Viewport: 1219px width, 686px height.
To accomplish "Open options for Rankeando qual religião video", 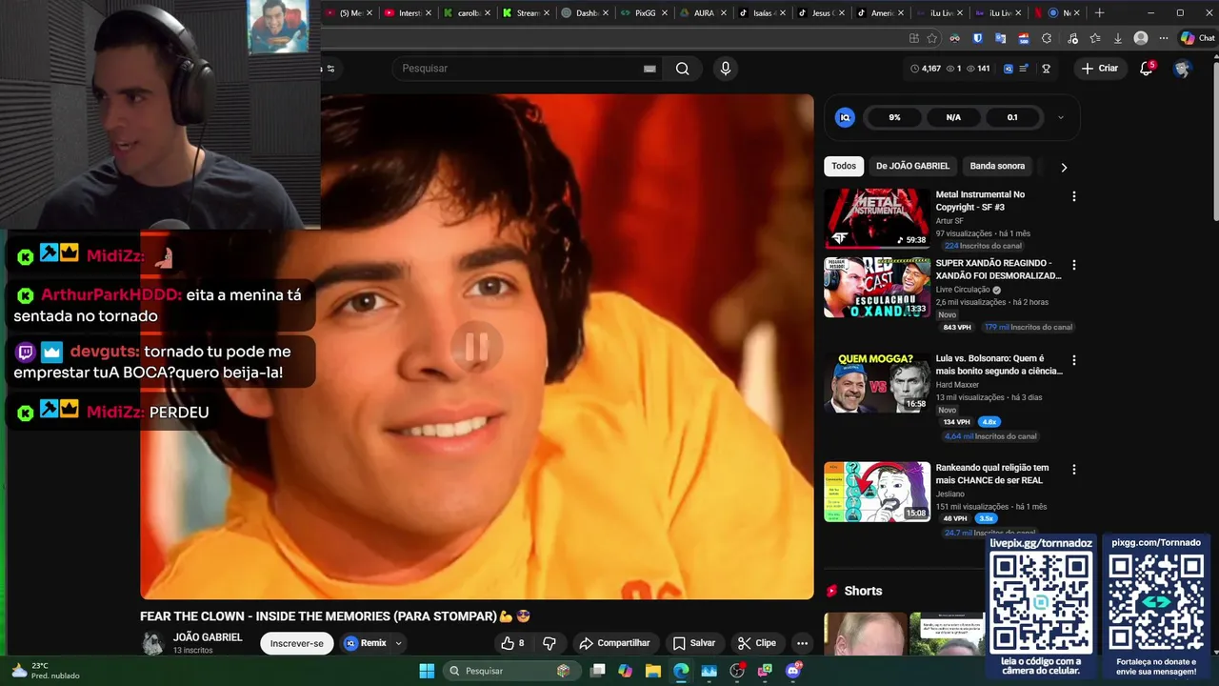I will (1074, 470).
